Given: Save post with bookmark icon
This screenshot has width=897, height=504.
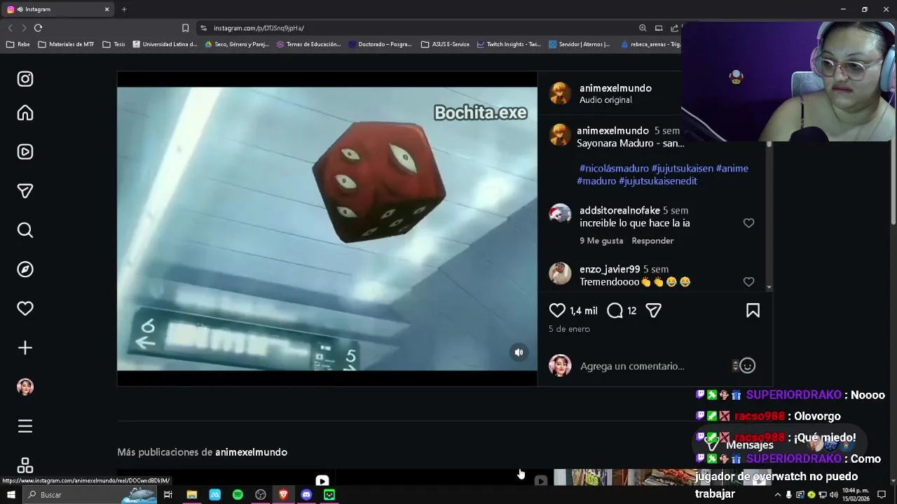Looking at the screenshot, I should (x=753, y=311).
